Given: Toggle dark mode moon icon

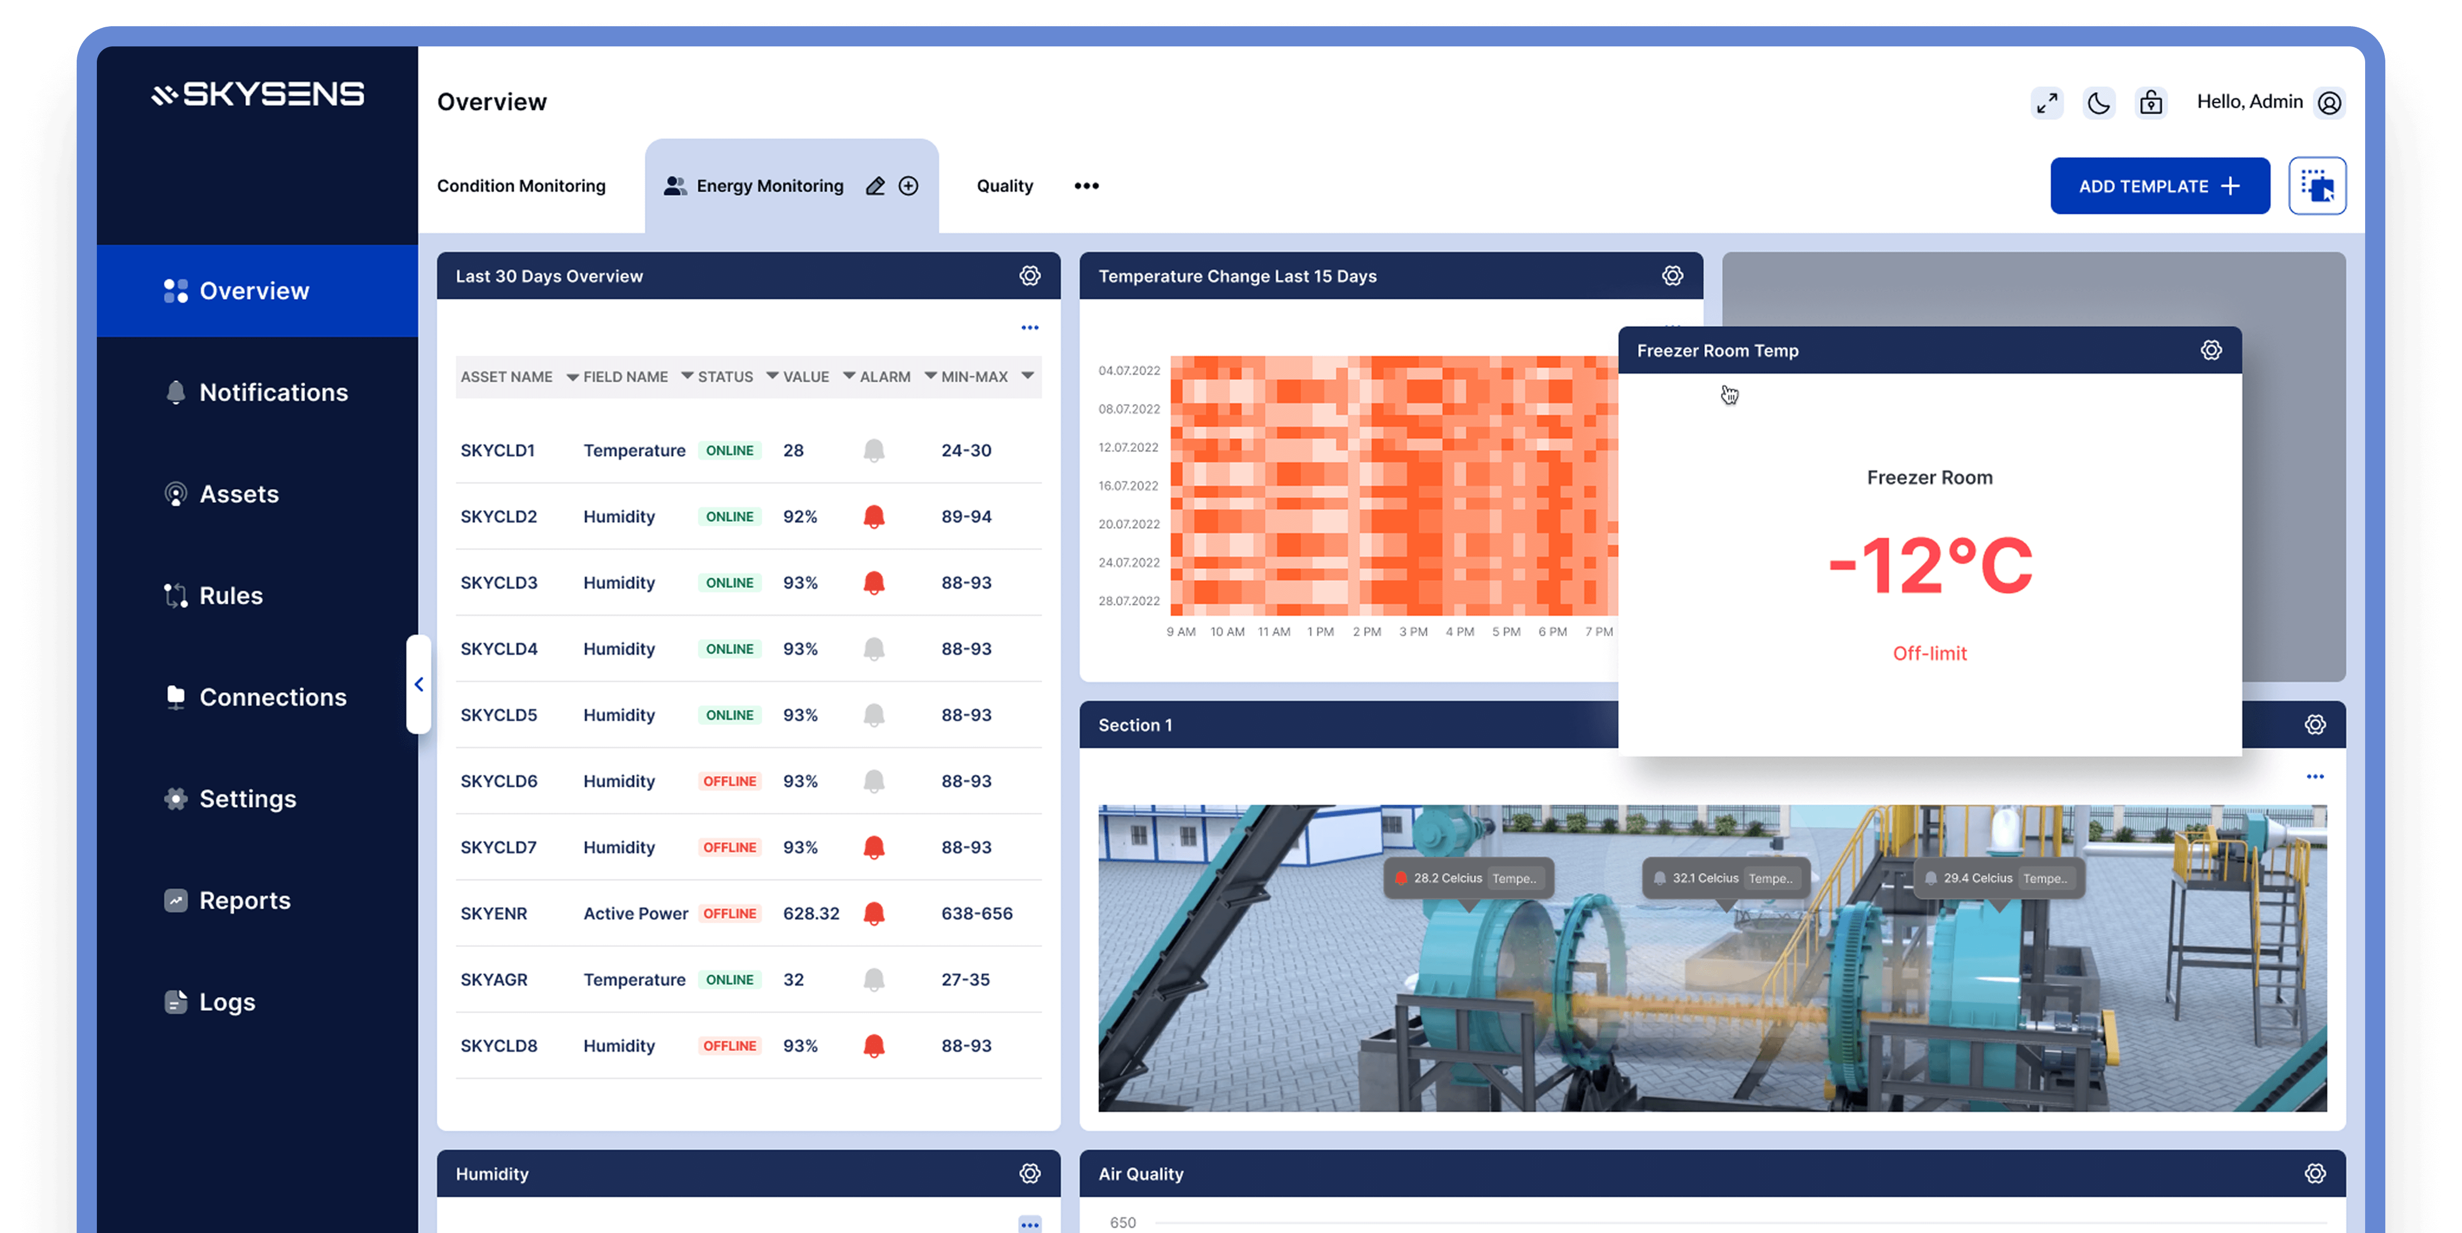Looking at the screenshot, I should pos(2098,102).
